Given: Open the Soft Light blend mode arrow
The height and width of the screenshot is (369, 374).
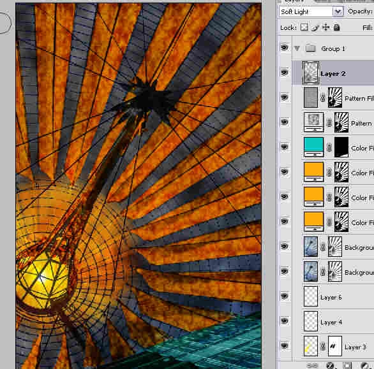Looking at the screenshot, I should point(338,11).
